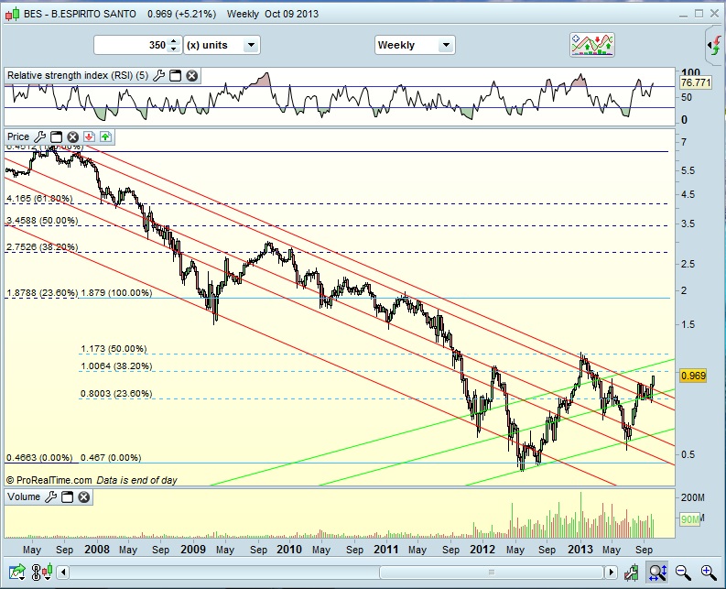
Task: Move Price panel up with green arrow
Action: point(105,136)
